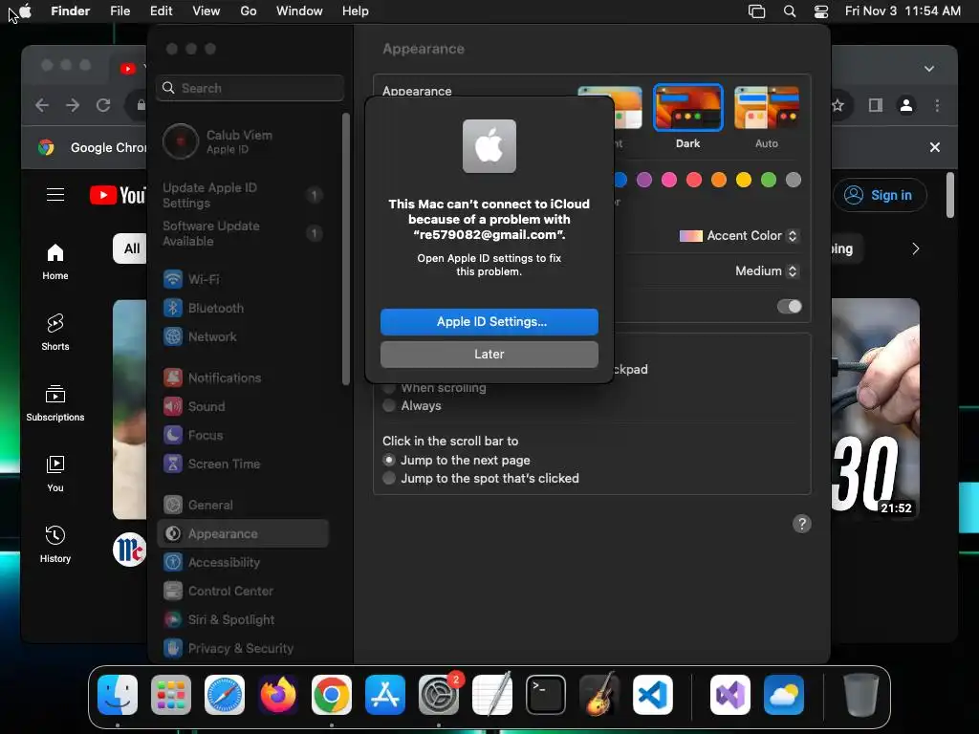Open Control Center settings in sidebar
The height and width of the screenshot is (734, 979).
244,591
